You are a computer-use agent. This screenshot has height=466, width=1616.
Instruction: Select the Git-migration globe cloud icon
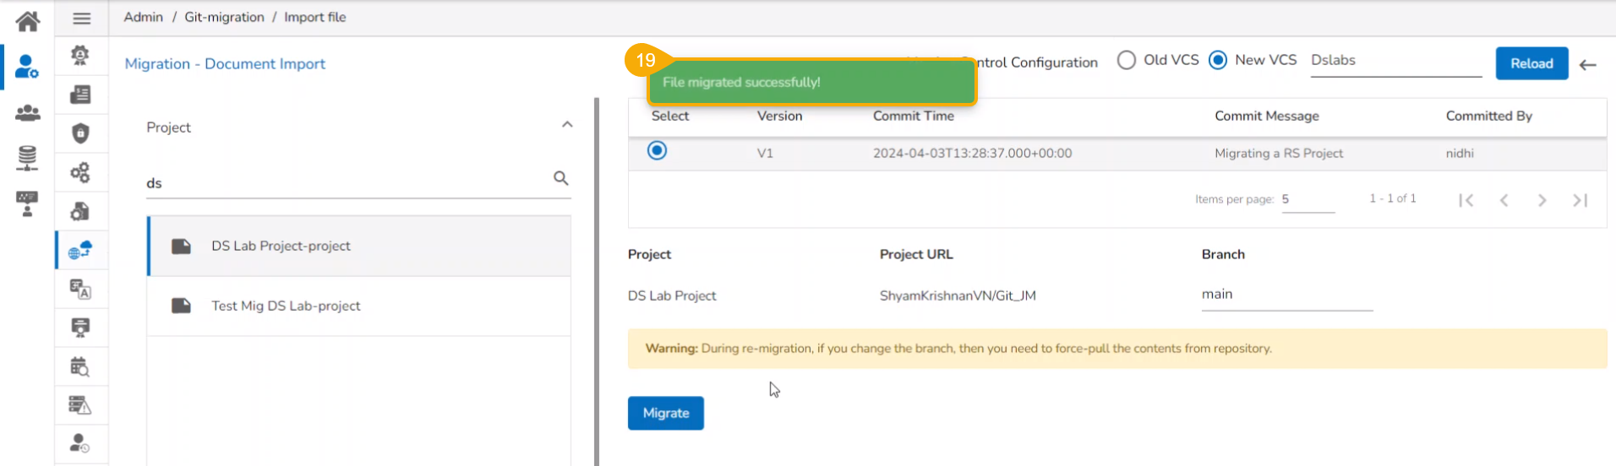pos(80,250)
